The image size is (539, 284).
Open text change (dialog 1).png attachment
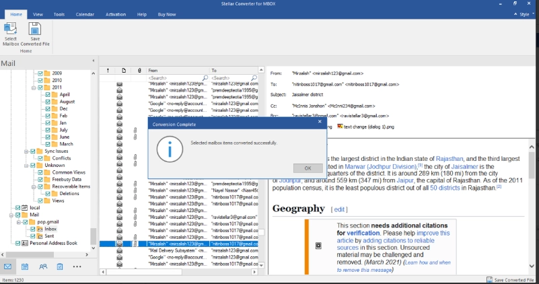(366, 127)
